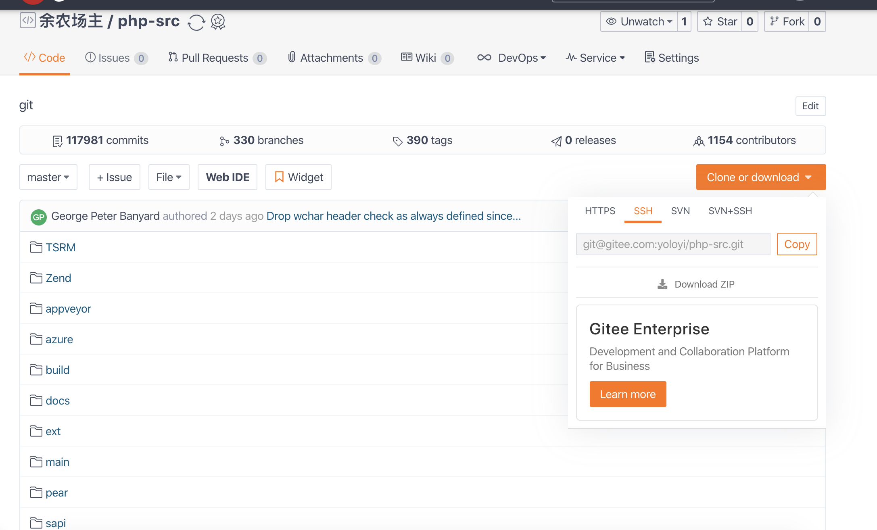Click the pear folder icon
This screenshot has width=877, height=530.
(36, 492)
